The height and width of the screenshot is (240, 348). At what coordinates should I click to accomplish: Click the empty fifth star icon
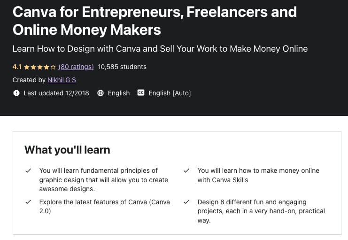click(53, 67)
